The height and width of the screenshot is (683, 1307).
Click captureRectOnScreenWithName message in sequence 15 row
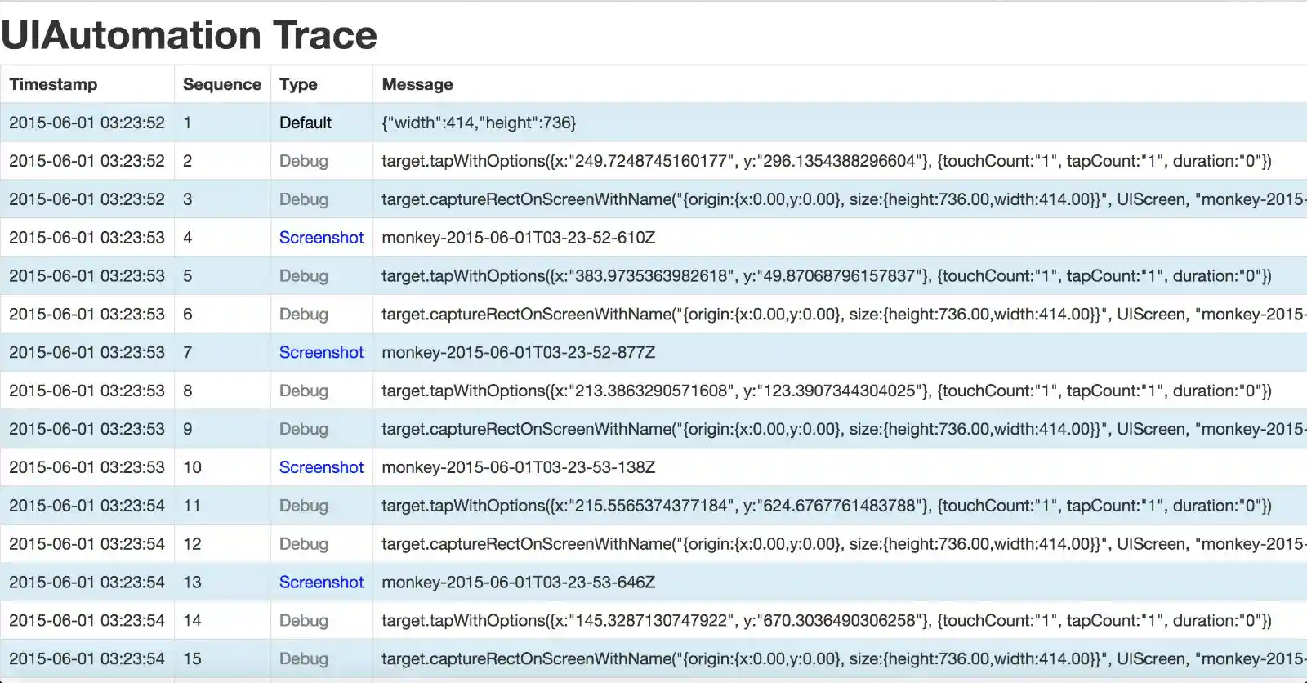click(844, 658)
